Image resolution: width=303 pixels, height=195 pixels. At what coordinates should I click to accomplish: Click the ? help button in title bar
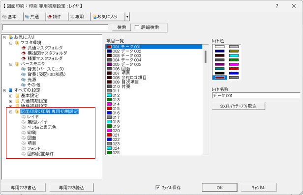coord(277,6)
